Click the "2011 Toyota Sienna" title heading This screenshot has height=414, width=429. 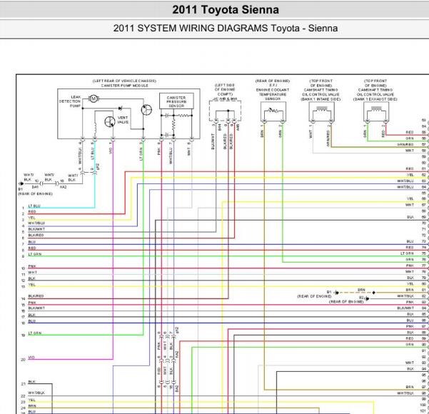point(226,10)
